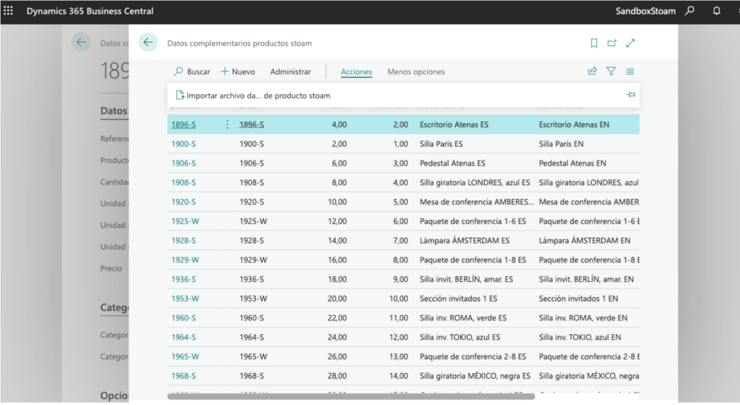Open the 1965-W product link
Screen dimensions: 740x405
[x=185, y=357]
